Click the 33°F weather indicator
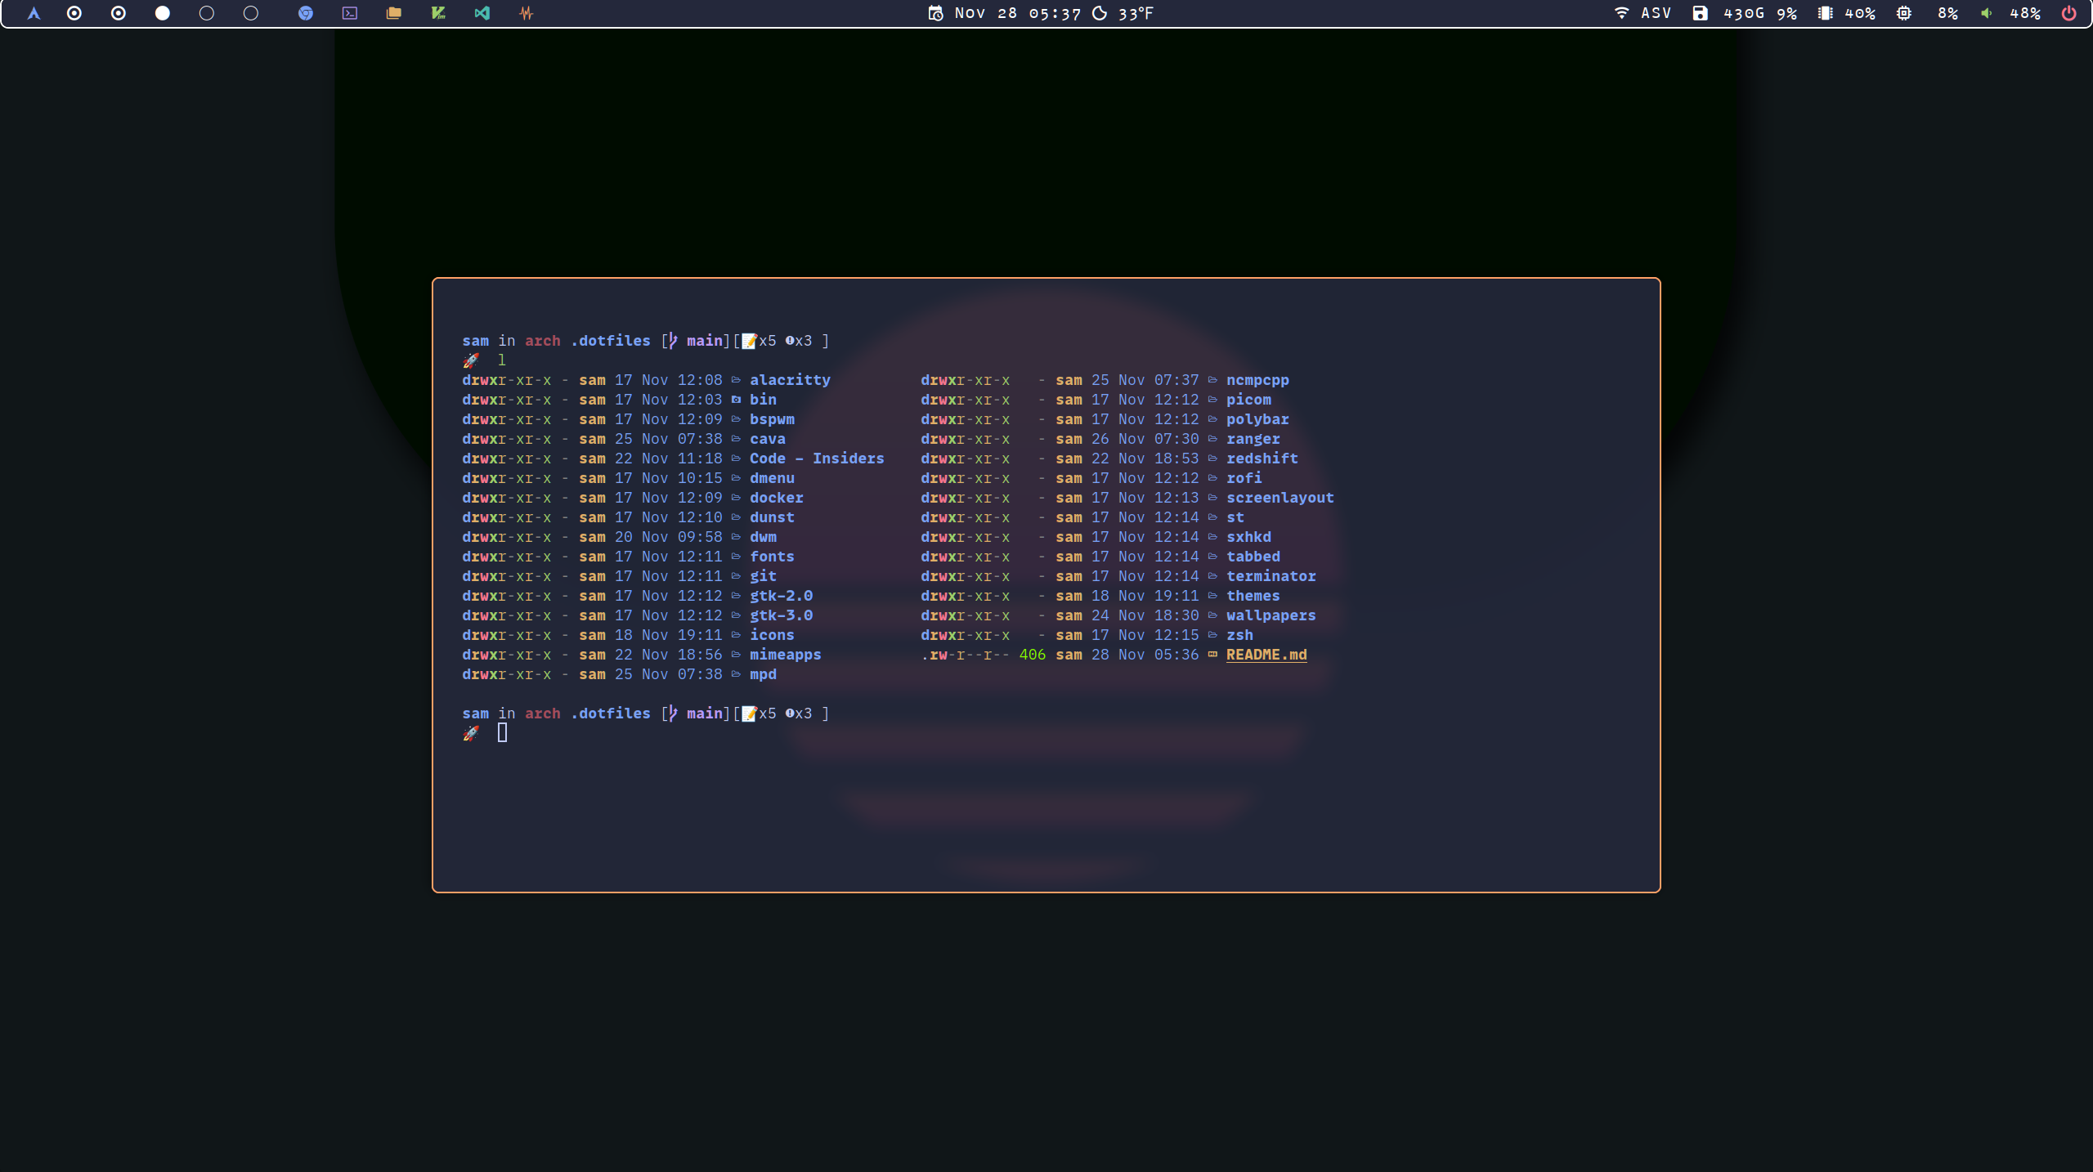 (x=1135, y=13)
